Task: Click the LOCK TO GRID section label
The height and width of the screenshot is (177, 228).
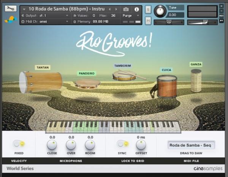Action: click(x=133, y=161)
